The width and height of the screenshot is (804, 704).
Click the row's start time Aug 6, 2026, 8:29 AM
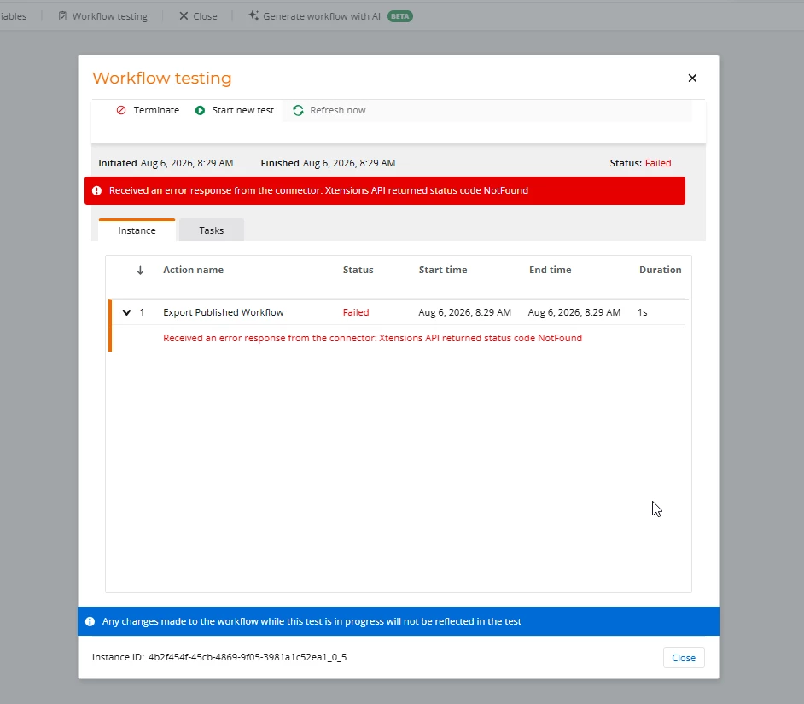point(464,312)
